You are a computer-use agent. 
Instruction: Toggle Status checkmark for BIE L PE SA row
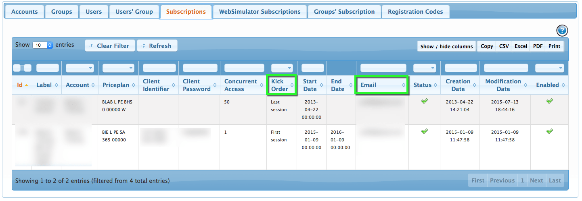point(424,131)
